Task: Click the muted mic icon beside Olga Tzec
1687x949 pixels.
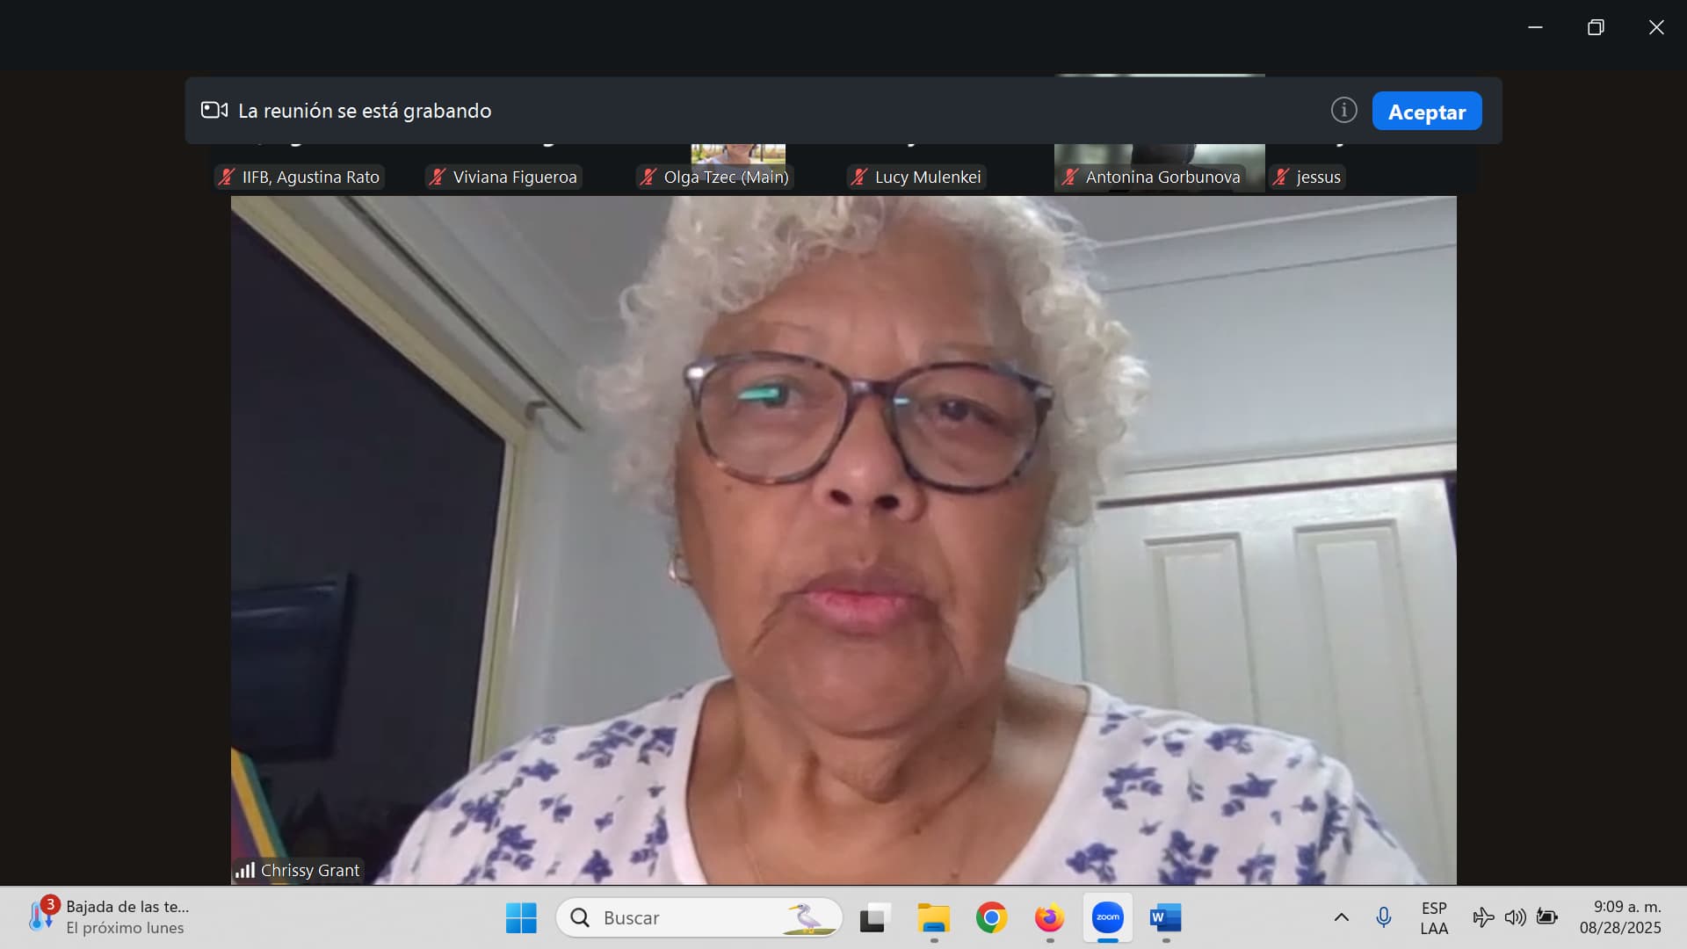Action: (648, 177)
